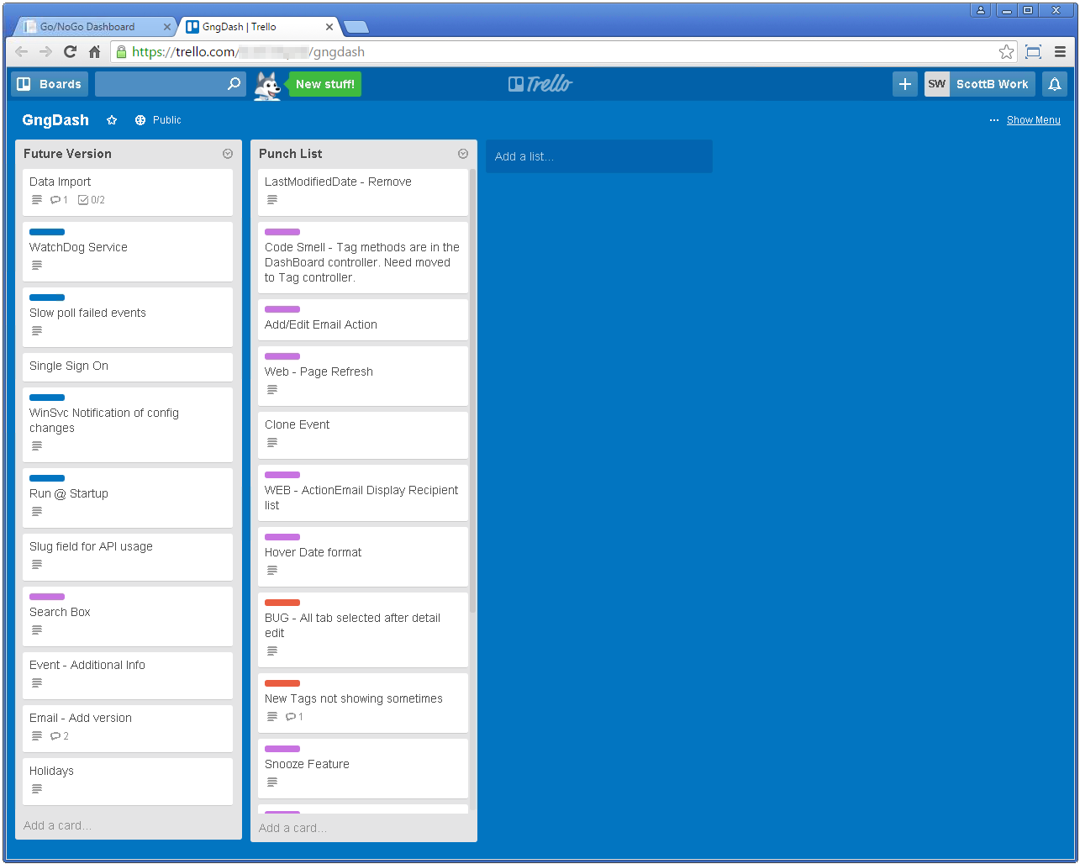The width and height of the screenshot is (1080, 864).
Task: Open the notifications bell
Action: [1055, 84]
